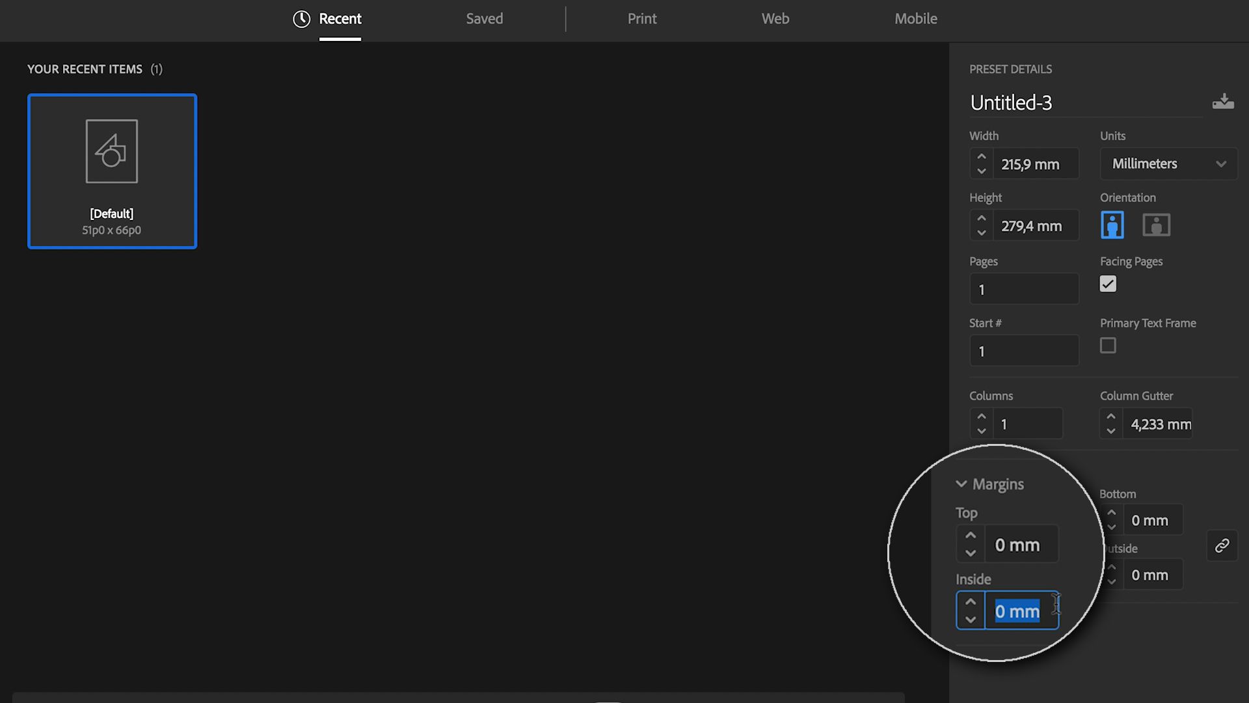Select portrait orientation icon

(x=1112, y=225)
